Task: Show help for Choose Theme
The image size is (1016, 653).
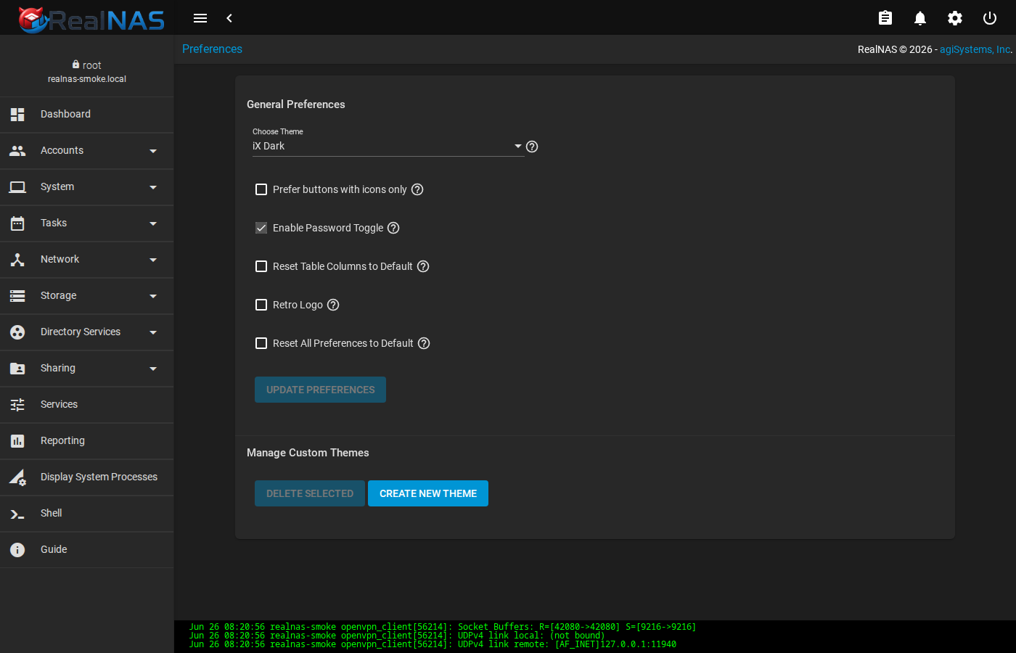Action: pyautogui.click(x=532, y=147)
